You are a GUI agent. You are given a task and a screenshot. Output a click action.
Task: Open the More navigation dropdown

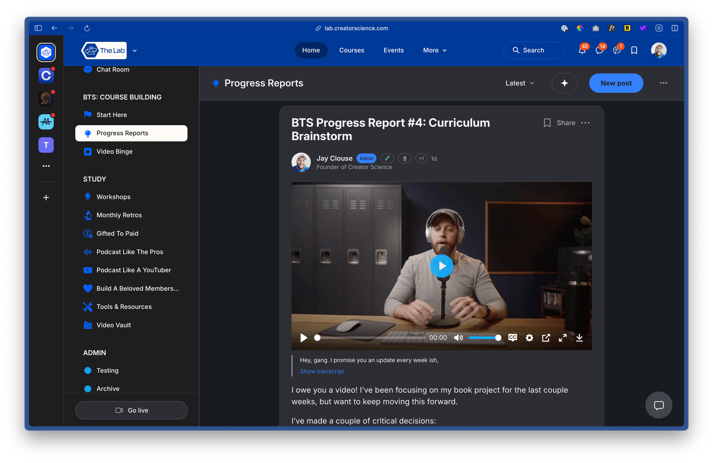[435, 50]
